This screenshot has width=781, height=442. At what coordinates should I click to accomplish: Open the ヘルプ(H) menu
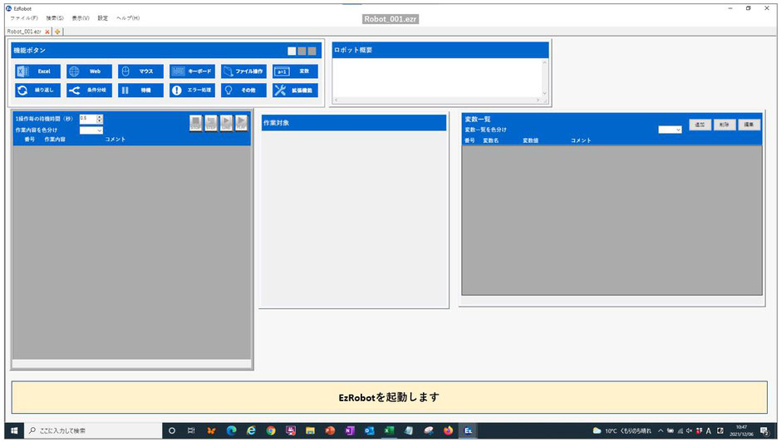pyautogui.click(x=128, y=18)
